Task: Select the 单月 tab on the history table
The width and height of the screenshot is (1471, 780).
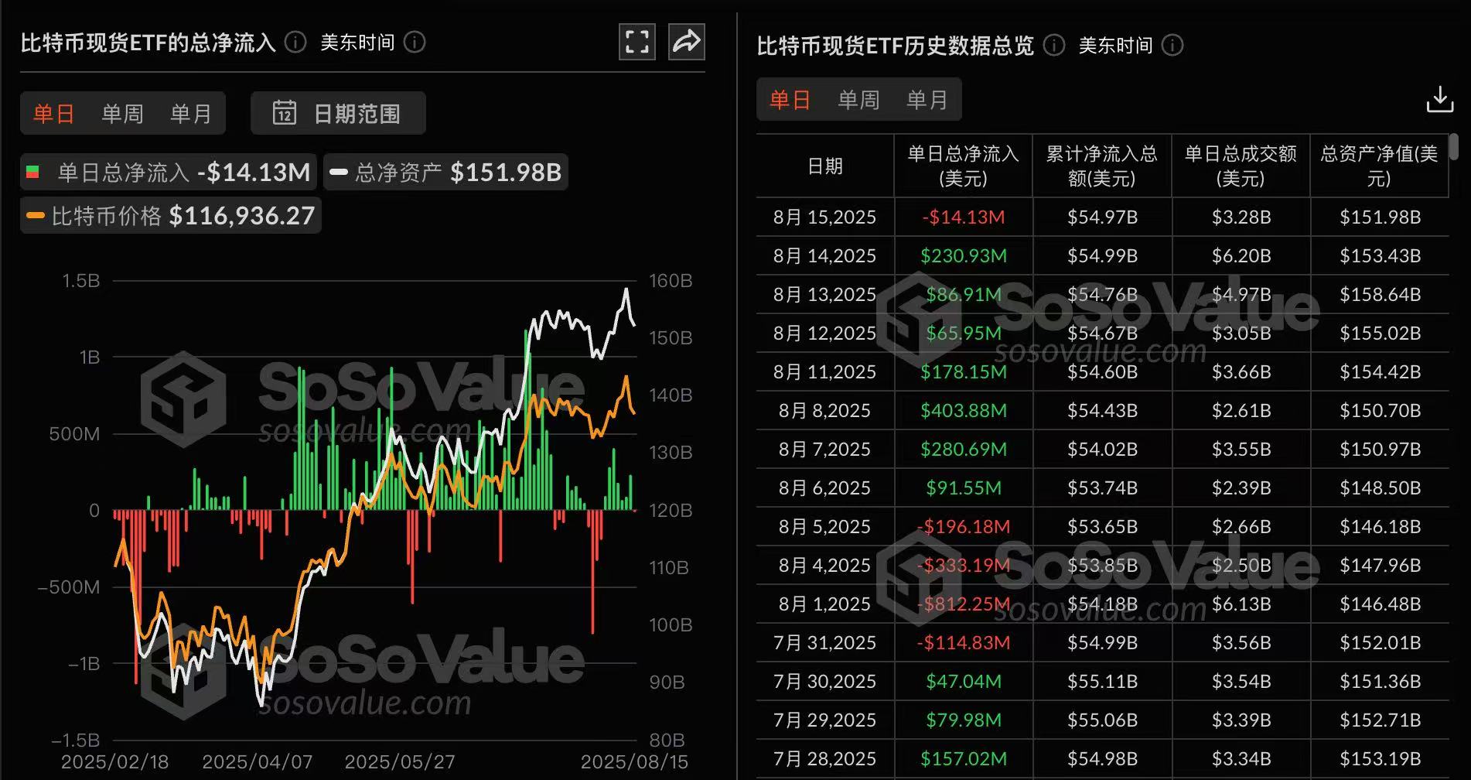Action: click(926, 99)
